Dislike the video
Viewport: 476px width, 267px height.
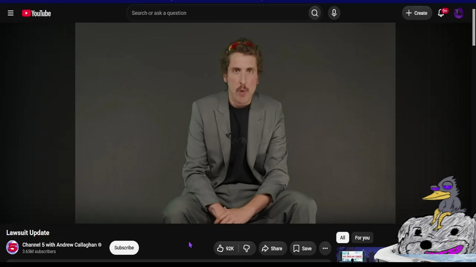[x=247, y=248]
